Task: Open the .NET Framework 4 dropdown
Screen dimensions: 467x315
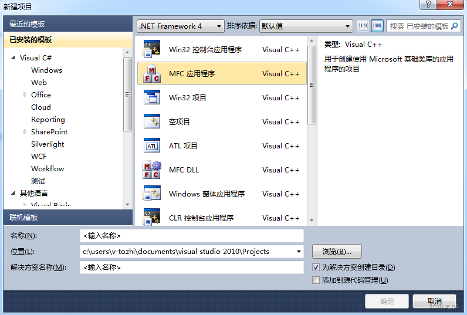Action: [x=181, y=26]
